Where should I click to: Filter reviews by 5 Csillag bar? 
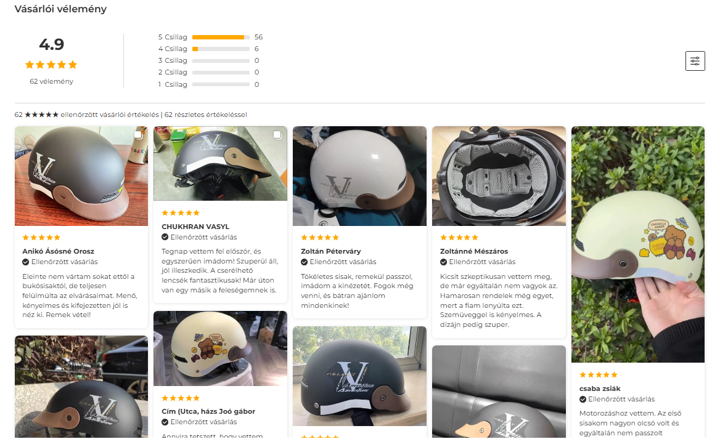point(221,37)
